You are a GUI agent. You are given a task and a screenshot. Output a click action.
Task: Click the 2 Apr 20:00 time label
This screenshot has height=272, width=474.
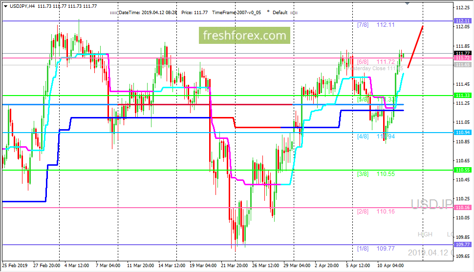[326, 266]
